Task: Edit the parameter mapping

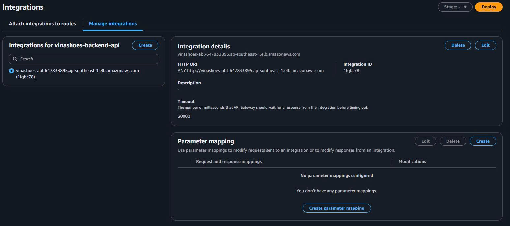Action: point(425,141)
